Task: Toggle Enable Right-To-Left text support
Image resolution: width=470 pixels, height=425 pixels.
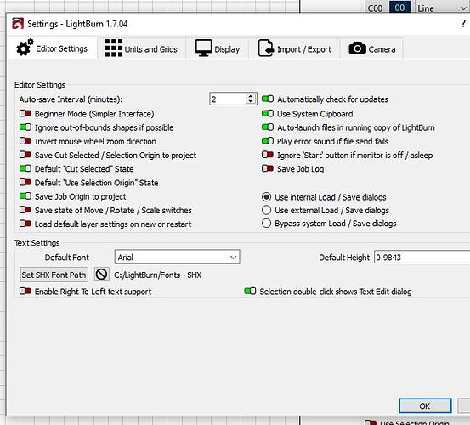Action: coord(25,292)
